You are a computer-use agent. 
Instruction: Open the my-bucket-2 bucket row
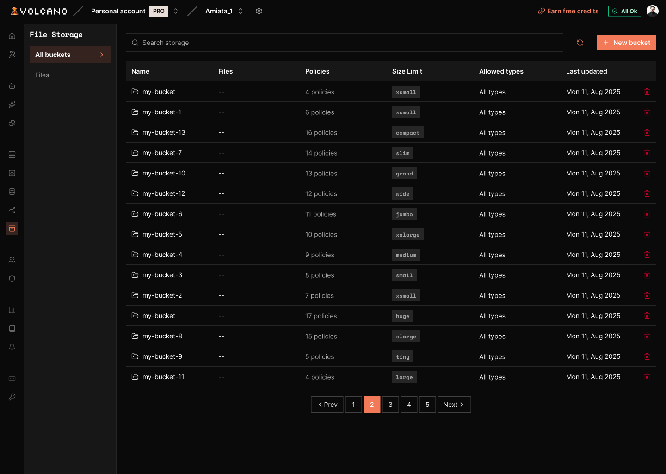tap(391, 295)
